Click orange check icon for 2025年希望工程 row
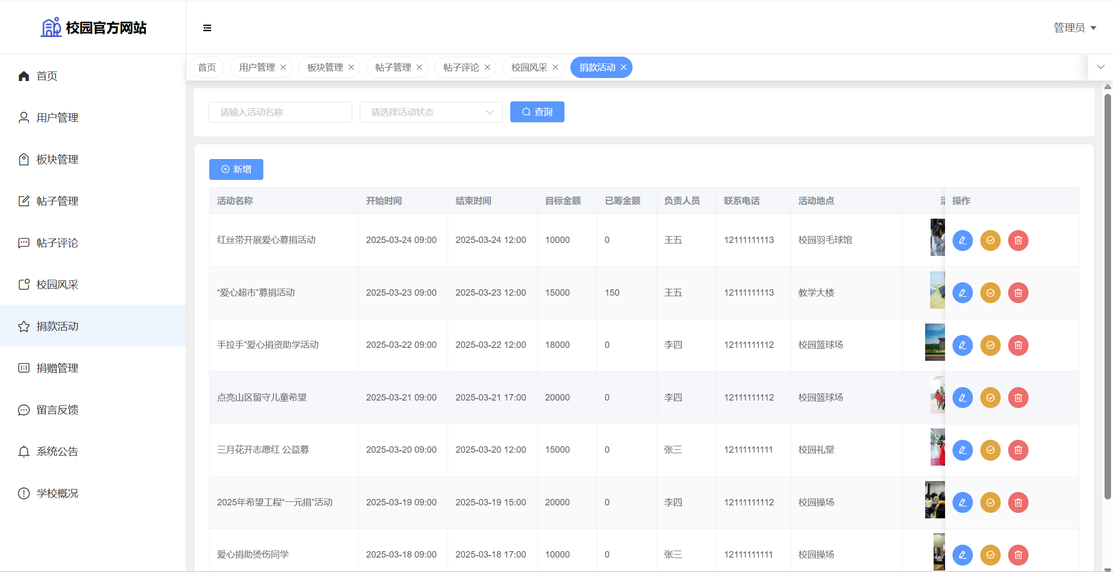The height and width of the screenshot is (572, 1113). click(x=990, y=502)
